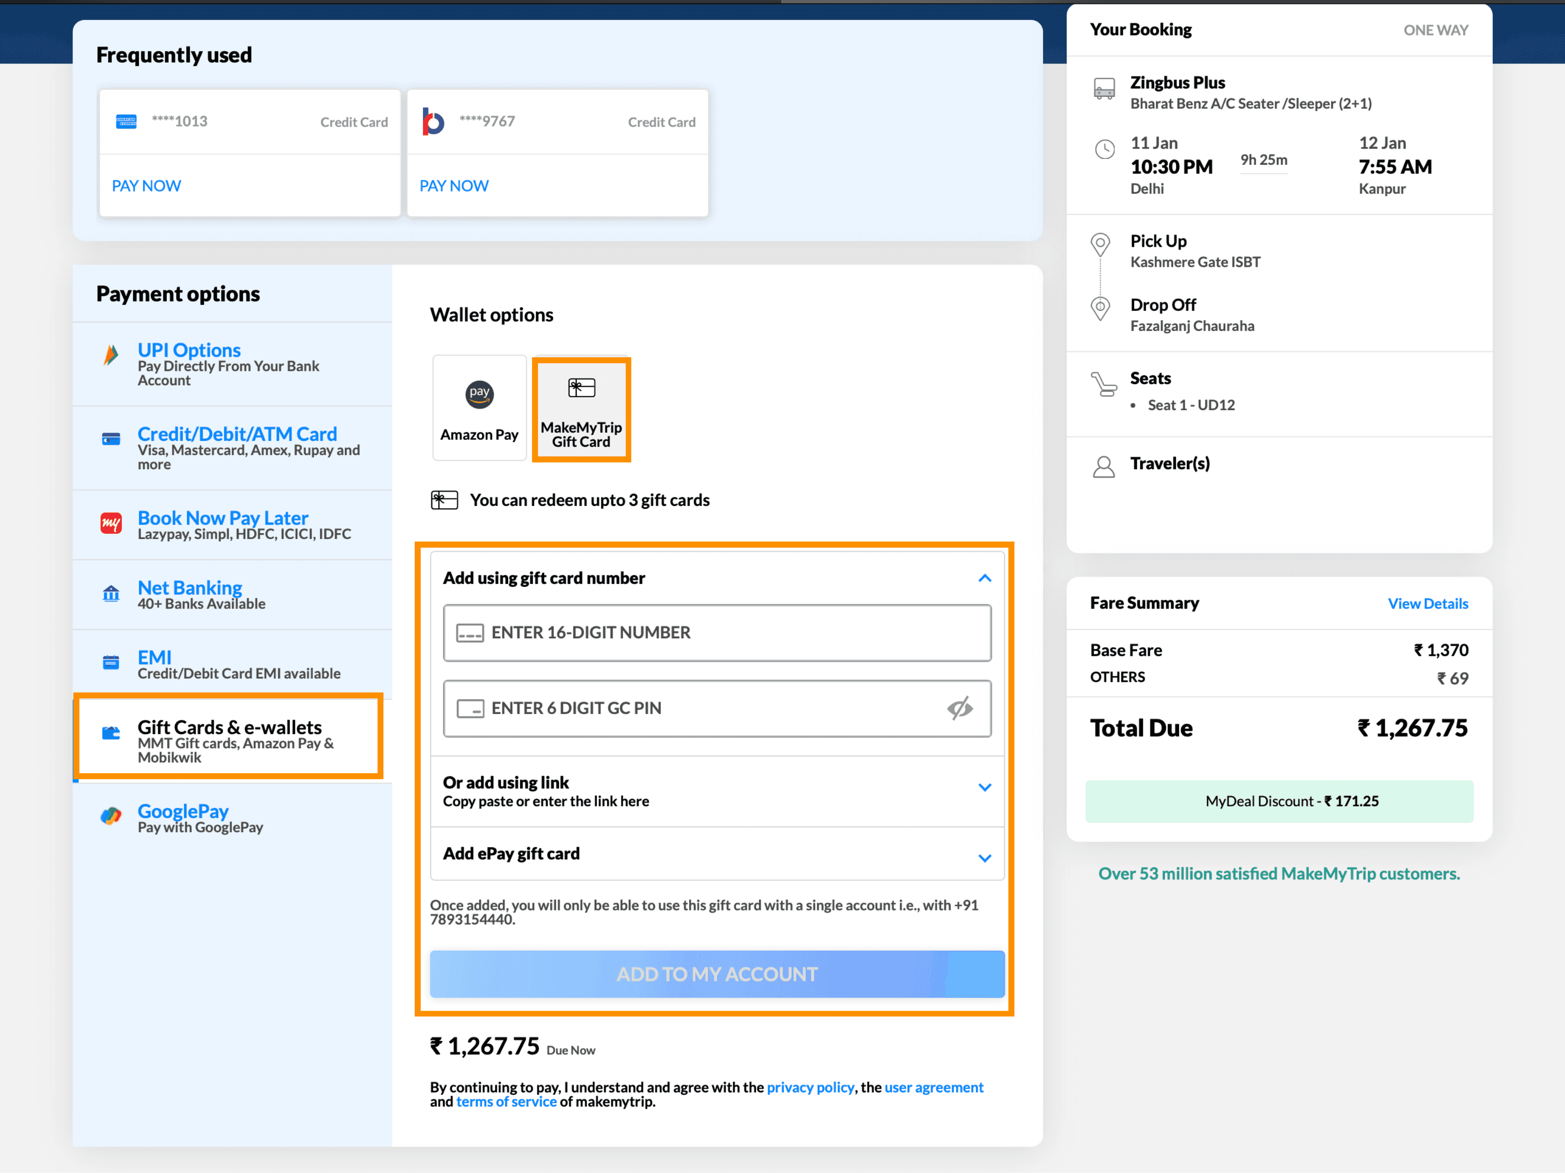The image size is (1565, 1173).
Task: Click the Credit/Debit/ATM Card icon
Action: pyautogui.click(x=111, y=439)
